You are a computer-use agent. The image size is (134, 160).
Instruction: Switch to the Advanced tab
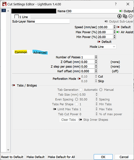point(40,52)
